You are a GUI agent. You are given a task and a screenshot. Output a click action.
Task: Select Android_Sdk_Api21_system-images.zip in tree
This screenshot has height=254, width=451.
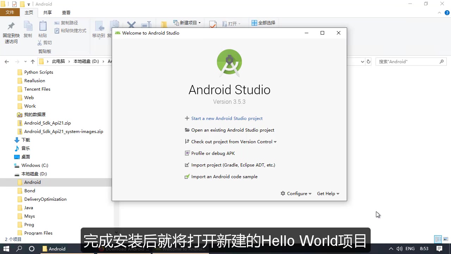(x=64, y=132)
